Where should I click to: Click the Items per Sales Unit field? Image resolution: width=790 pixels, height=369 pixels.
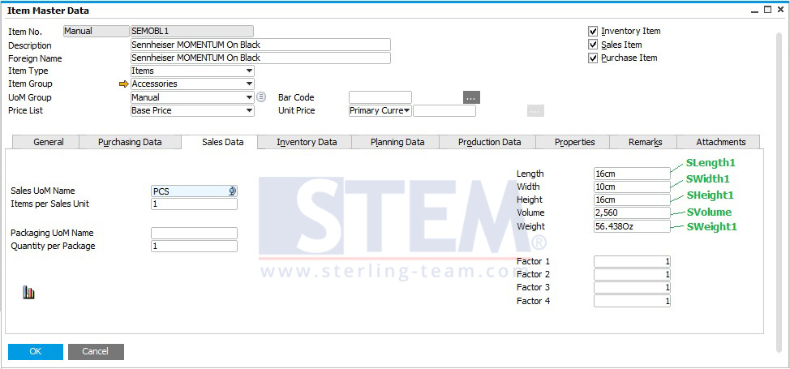tap(194, 204)
